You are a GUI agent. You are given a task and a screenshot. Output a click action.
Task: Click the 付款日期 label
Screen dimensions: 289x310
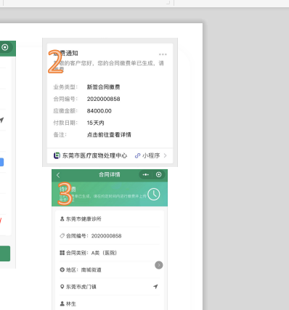tap(65, 123)
